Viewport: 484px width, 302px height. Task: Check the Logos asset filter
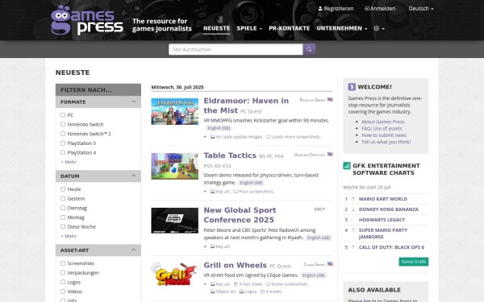[63, 282]
